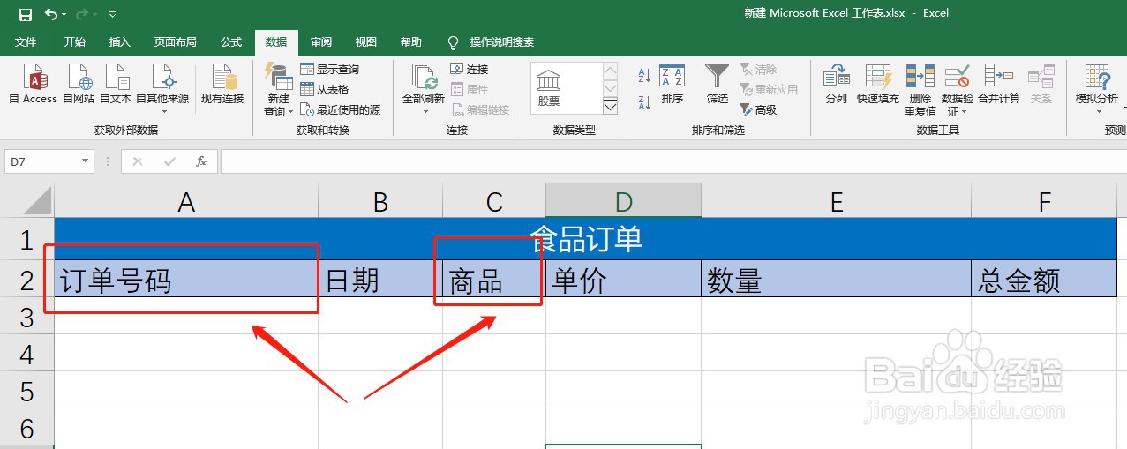Import data with 自网站 icon
This screenshot has width=1127, height=449.
coord(79,86)
